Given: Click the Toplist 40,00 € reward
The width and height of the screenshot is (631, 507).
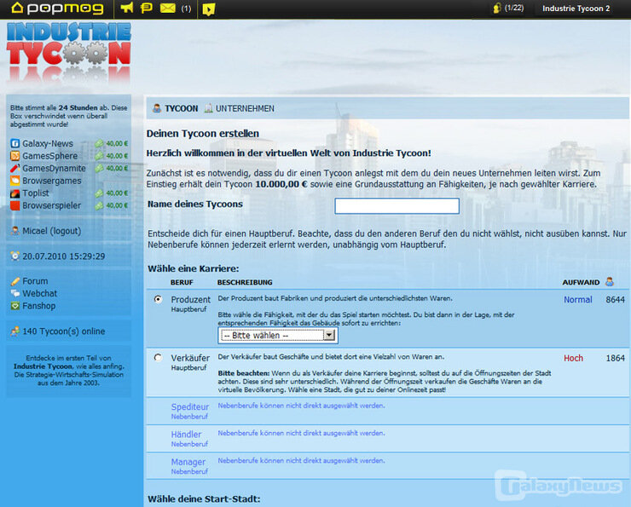Looking at the screenshot, I should tap(112, 193).
